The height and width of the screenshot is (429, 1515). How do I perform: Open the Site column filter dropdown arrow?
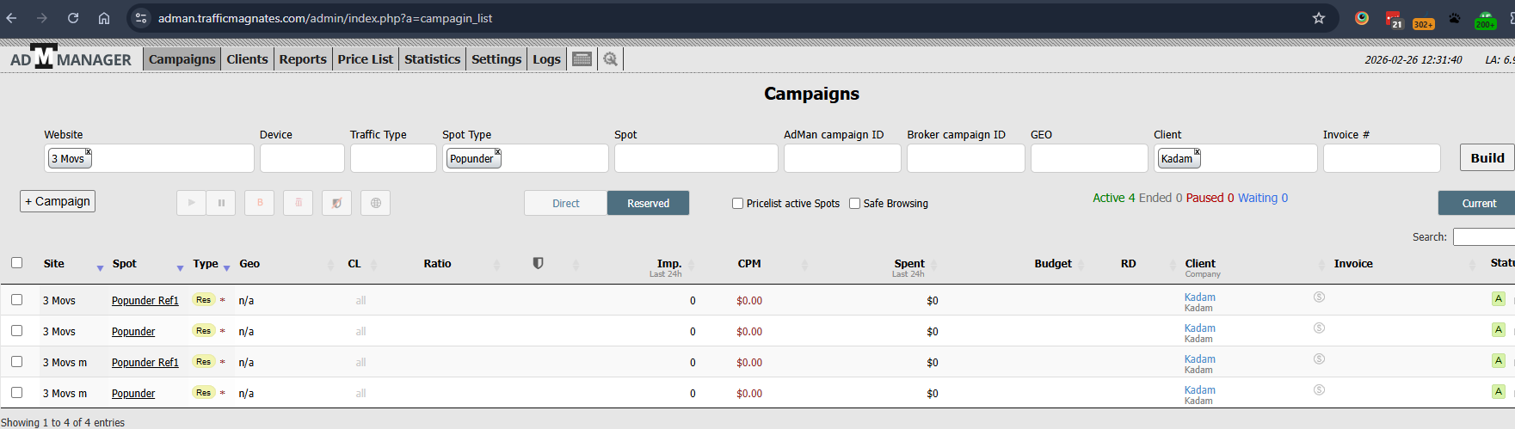[x=100, y=268]
